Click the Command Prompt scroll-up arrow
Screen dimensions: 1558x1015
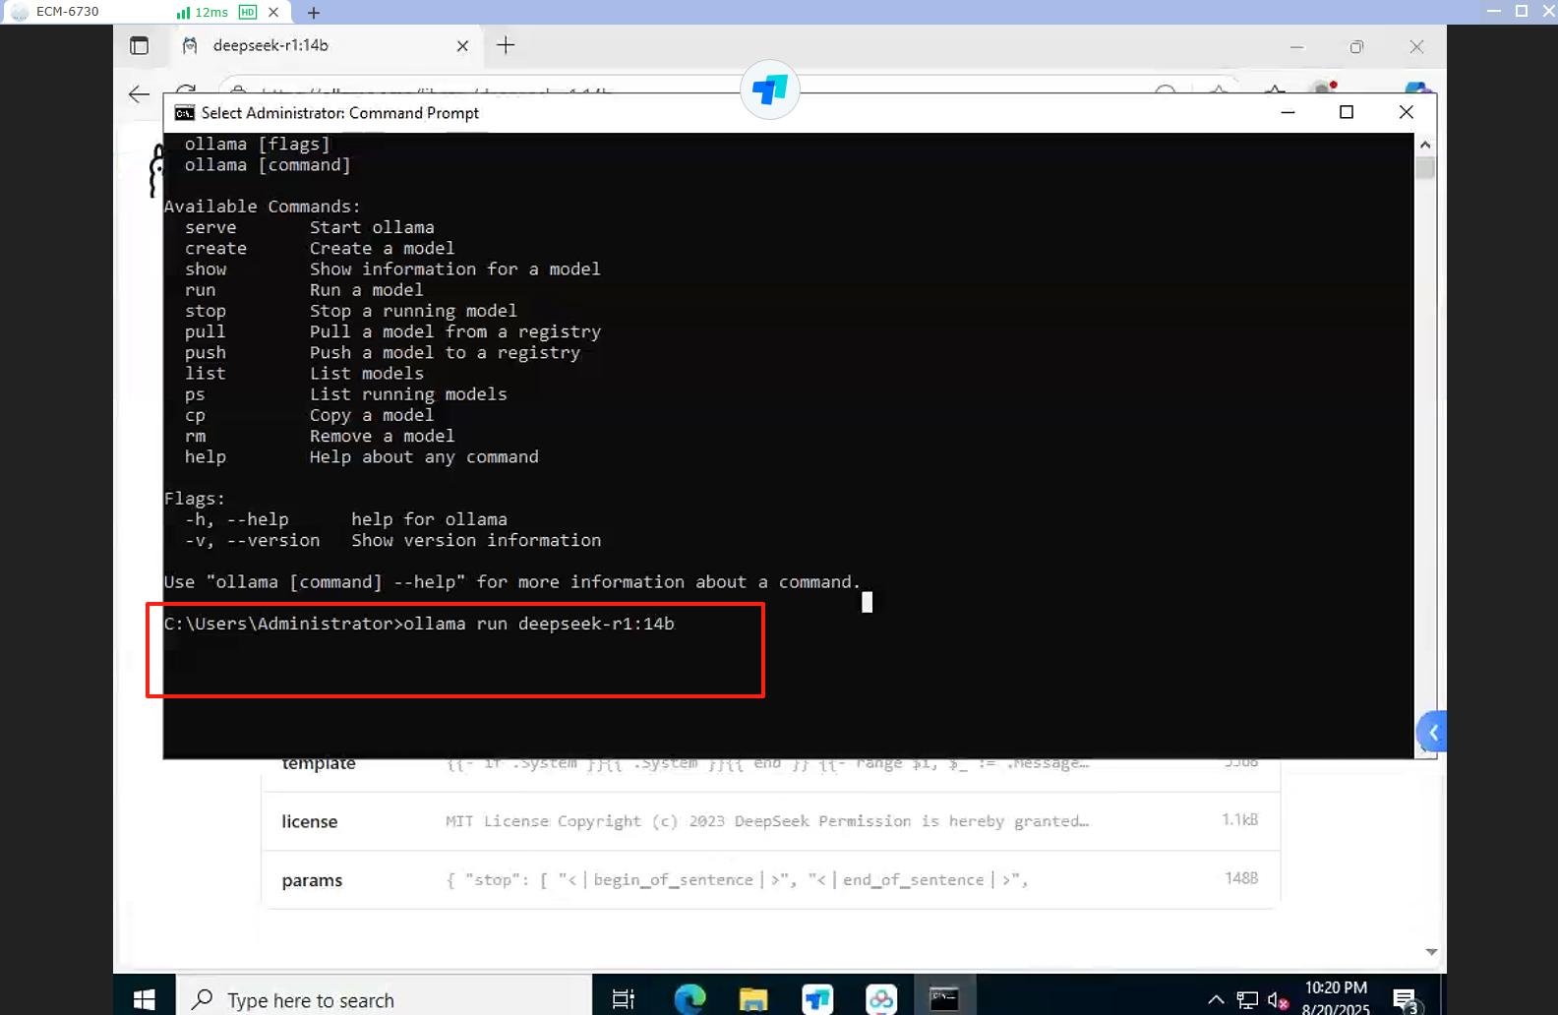coord(1425,144)
